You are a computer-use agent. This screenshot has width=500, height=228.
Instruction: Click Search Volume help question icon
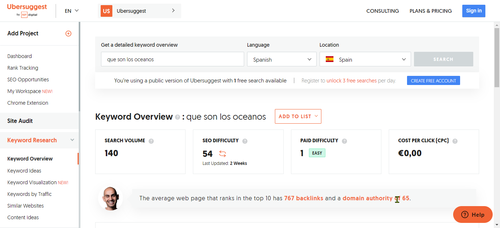151,141
